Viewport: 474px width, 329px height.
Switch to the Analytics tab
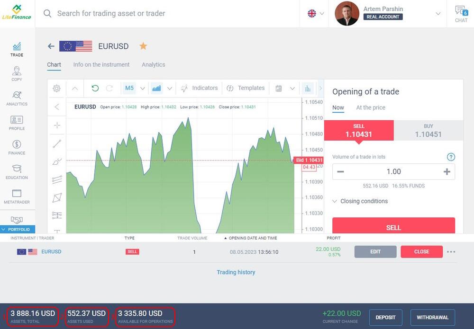(x=154, y=65)
